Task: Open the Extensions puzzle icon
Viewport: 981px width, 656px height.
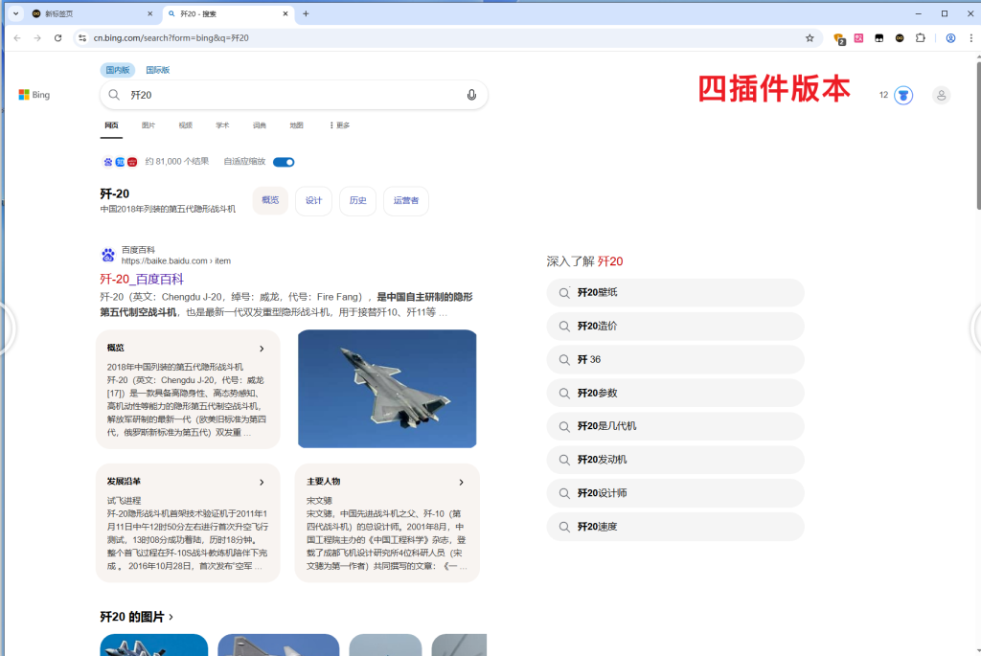Action: coord(920,38)
